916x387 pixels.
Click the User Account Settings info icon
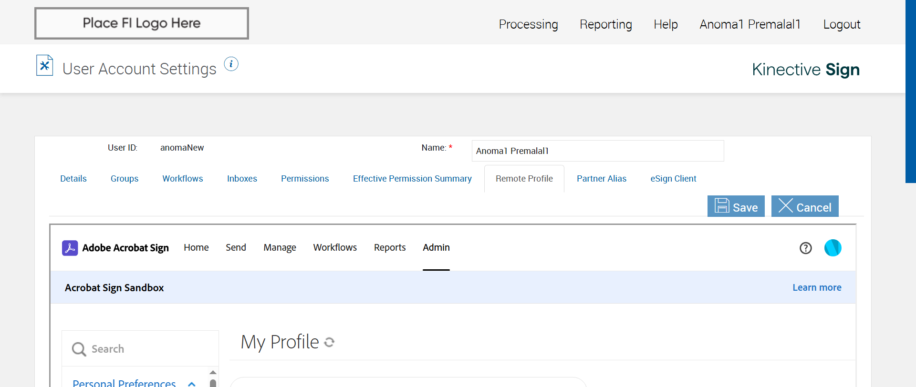[x=231, y=64]
